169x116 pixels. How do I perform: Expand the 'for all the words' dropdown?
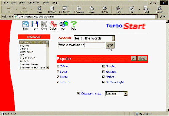click(113, 38)
